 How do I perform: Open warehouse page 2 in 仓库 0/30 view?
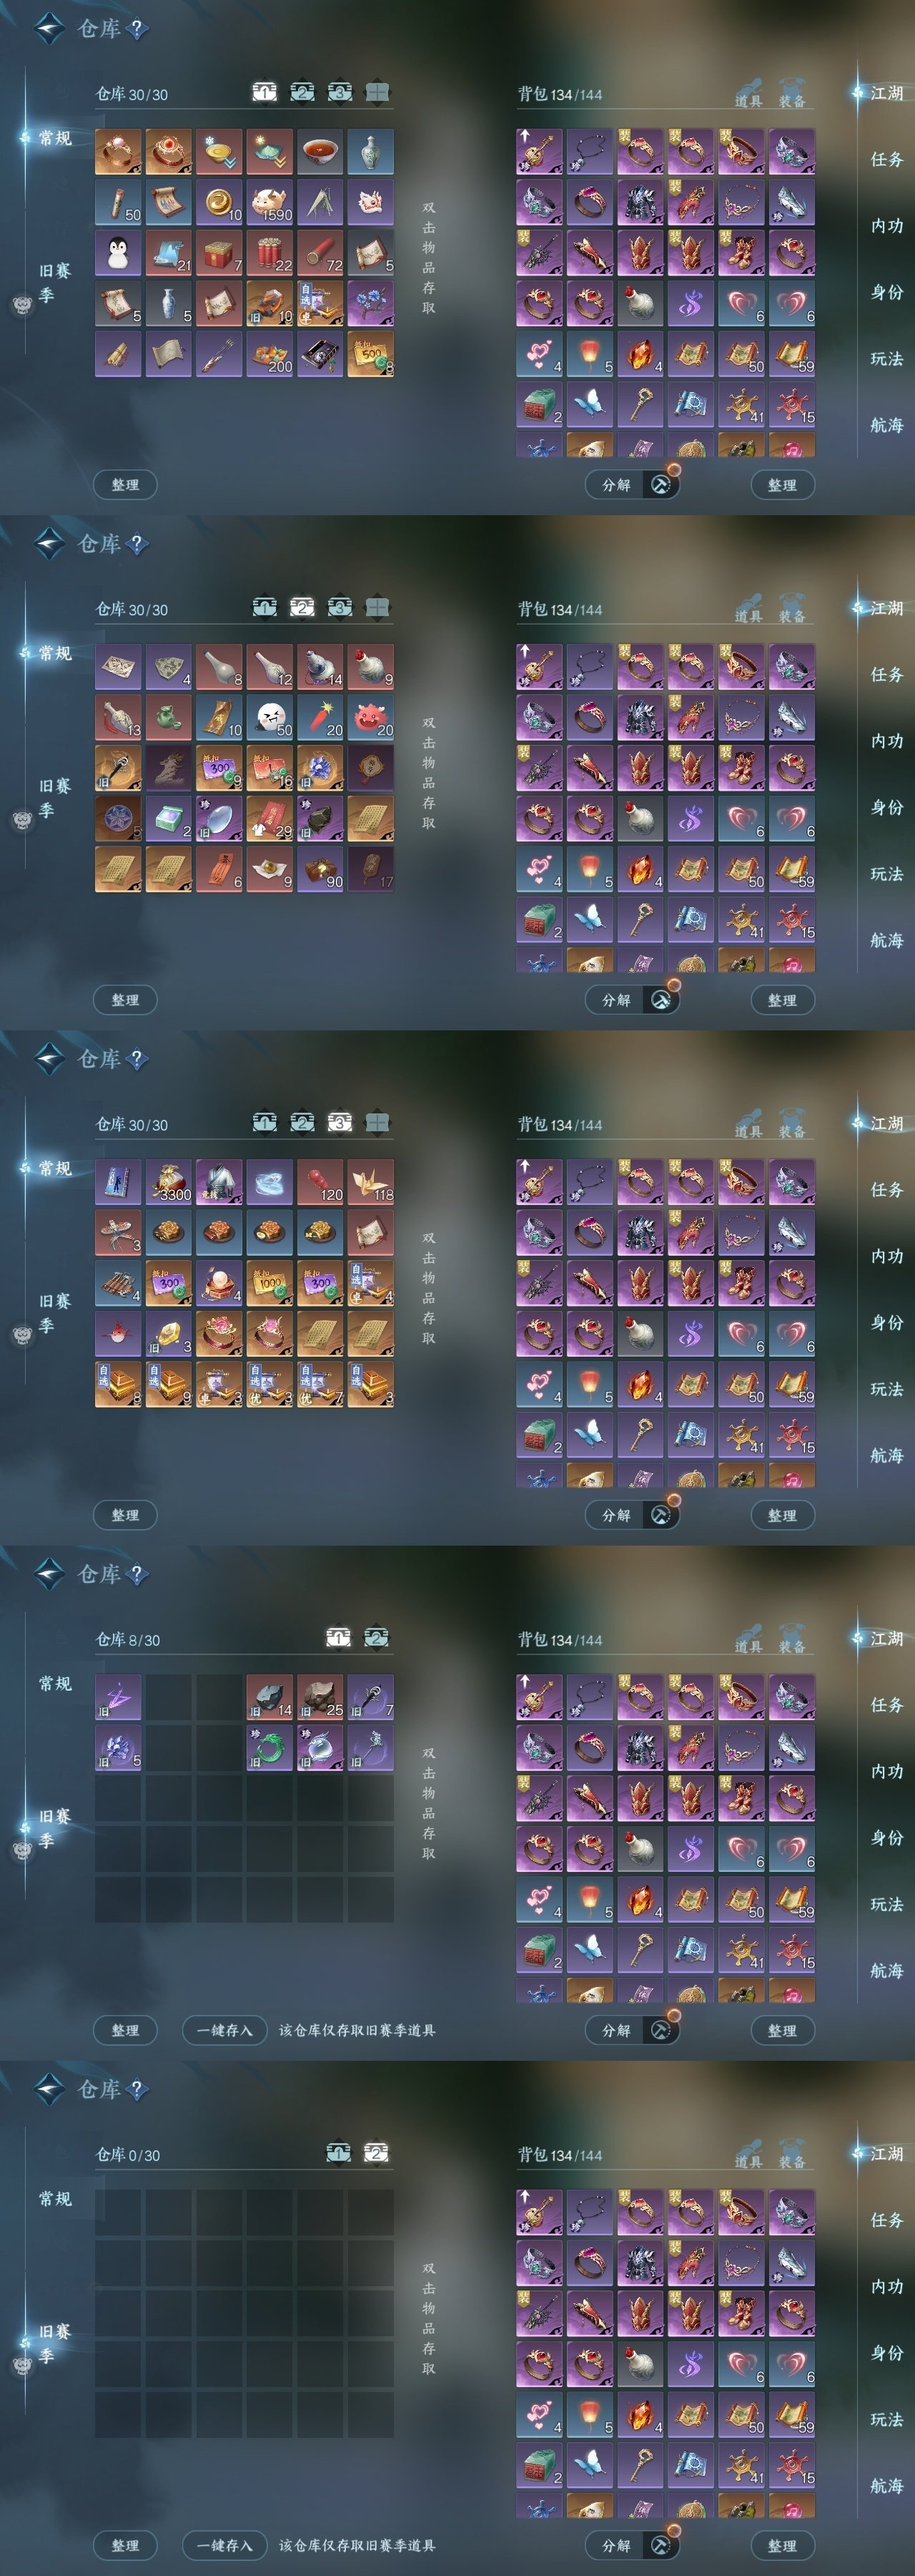click(377, 2152)
